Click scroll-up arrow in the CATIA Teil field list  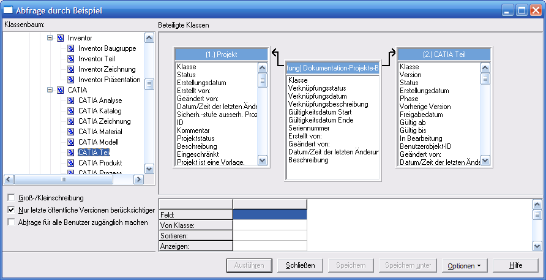485,67
